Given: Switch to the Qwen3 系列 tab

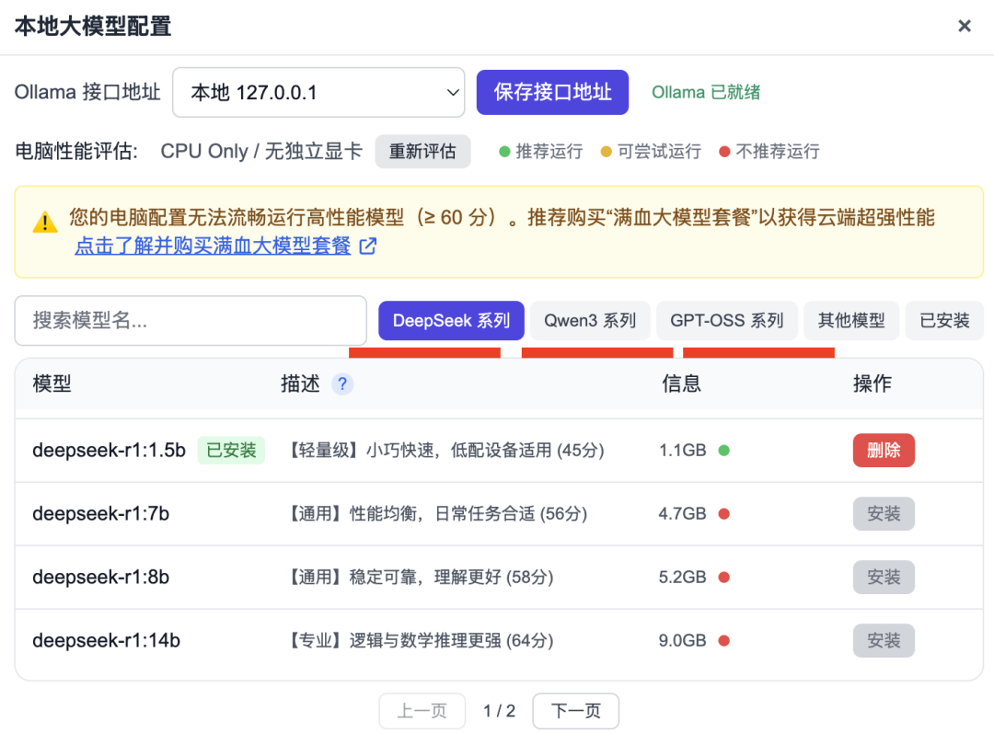Looking at the screenshot, I should tap(590, 321).
